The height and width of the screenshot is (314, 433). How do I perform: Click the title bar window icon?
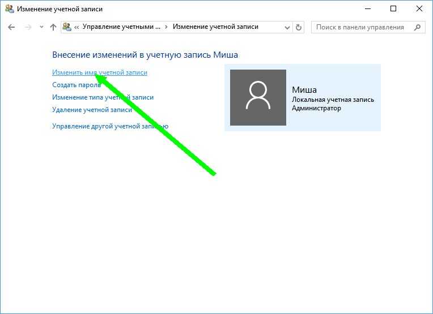point(10,9)
